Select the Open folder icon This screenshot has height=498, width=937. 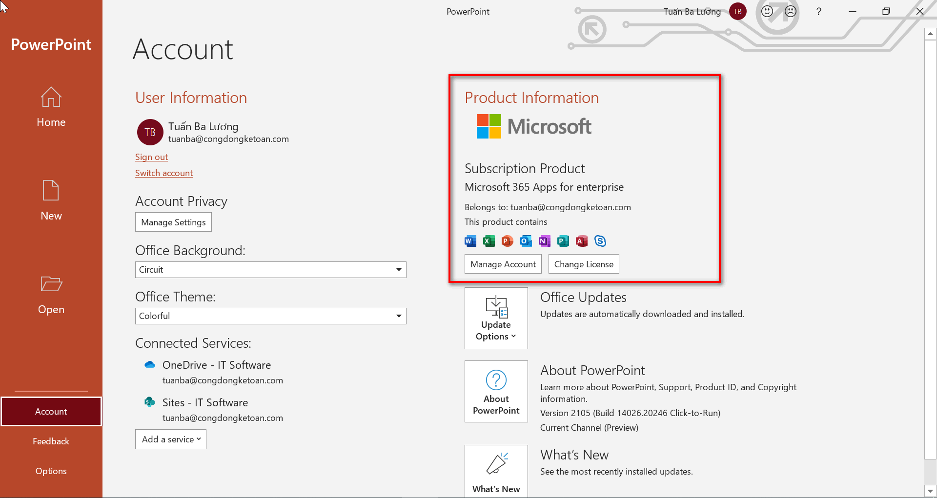tap(51, 284)
